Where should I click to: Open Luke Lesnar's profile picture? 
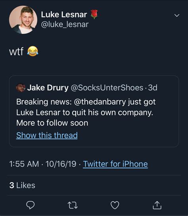23,20
